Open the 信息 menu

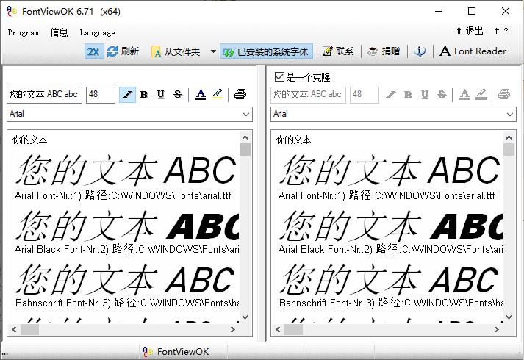(59, 32)
